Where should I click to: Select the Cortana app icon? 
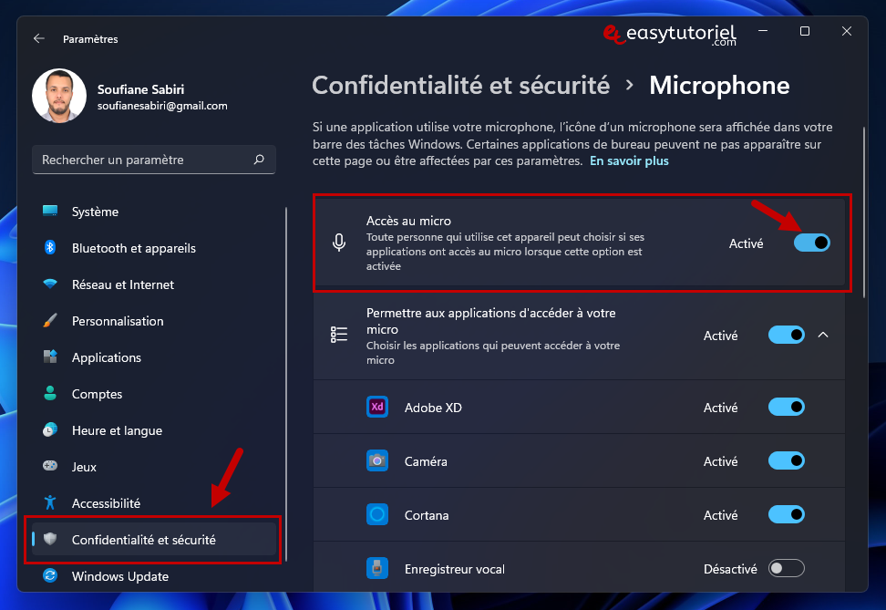point(376,514)
